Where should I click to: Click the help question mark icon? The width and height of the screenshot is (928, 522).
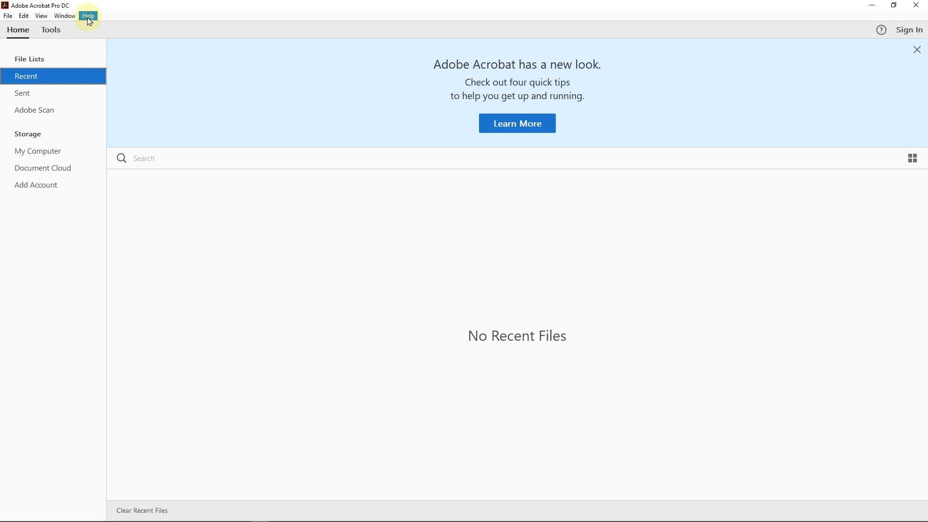click(x=881, y=30)
